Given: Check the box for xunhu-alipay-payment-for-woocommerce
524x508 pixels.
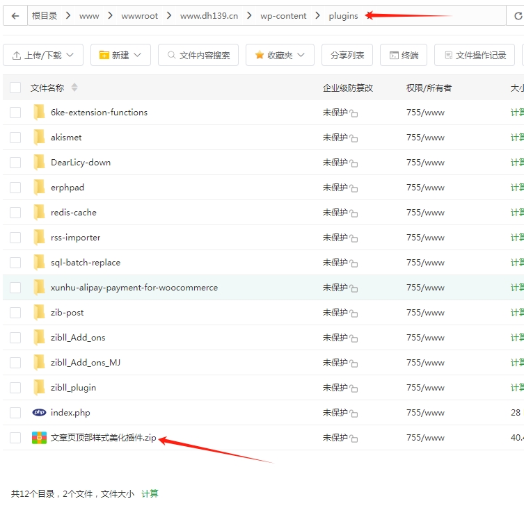Looking at the screenshot, I should click(x=15, y=288).
